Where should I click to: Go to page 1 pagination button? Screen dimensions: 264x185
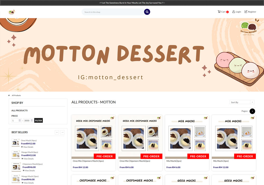[252, 111]
